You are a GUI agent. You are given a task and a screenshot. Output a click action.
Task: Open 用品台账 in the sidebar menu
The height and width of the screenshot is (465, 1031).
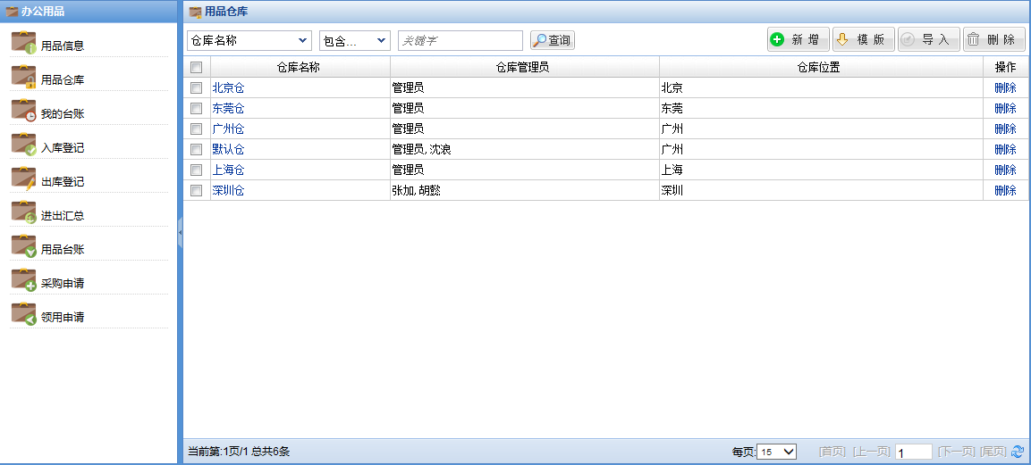coord(63,250)
